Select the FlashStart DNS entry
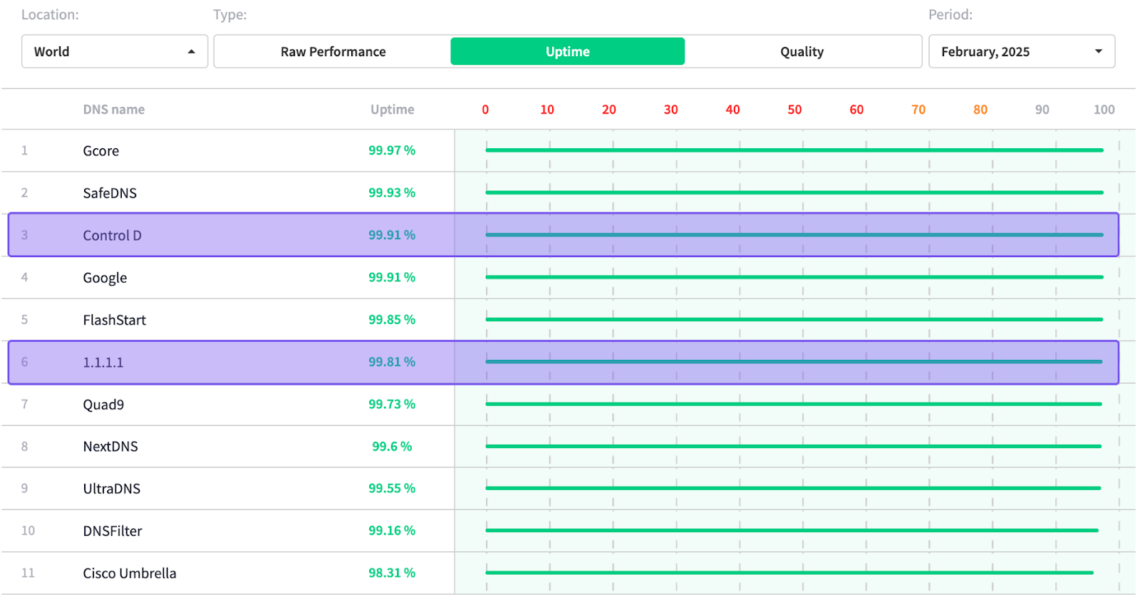Viewport: 1140px width, 597px height. click(x=114, y=320)
